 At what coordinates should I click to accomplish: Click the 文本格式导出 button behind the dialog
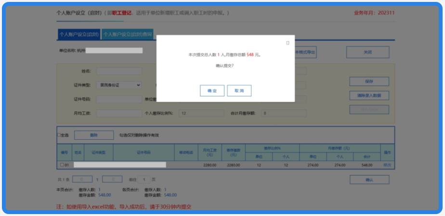[x=305, y=52]
